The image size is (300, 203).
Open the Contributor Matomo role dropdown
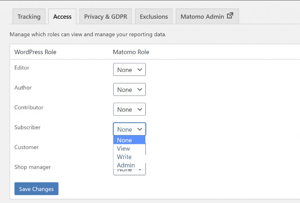[x=129, y=109]
